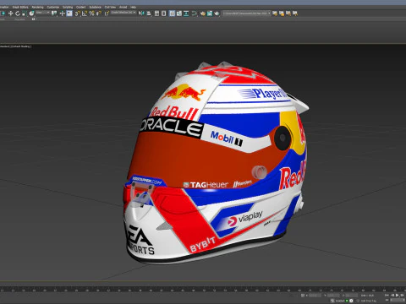Open the Graph Editors menu
The height and width of the screenshot is (304, 406).
(x=20, y=7)
